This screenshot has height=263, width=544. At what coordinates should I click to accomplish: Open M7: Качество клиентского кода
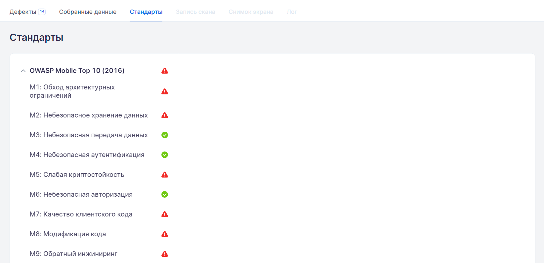pyautogui.click(x=81, y=214)
